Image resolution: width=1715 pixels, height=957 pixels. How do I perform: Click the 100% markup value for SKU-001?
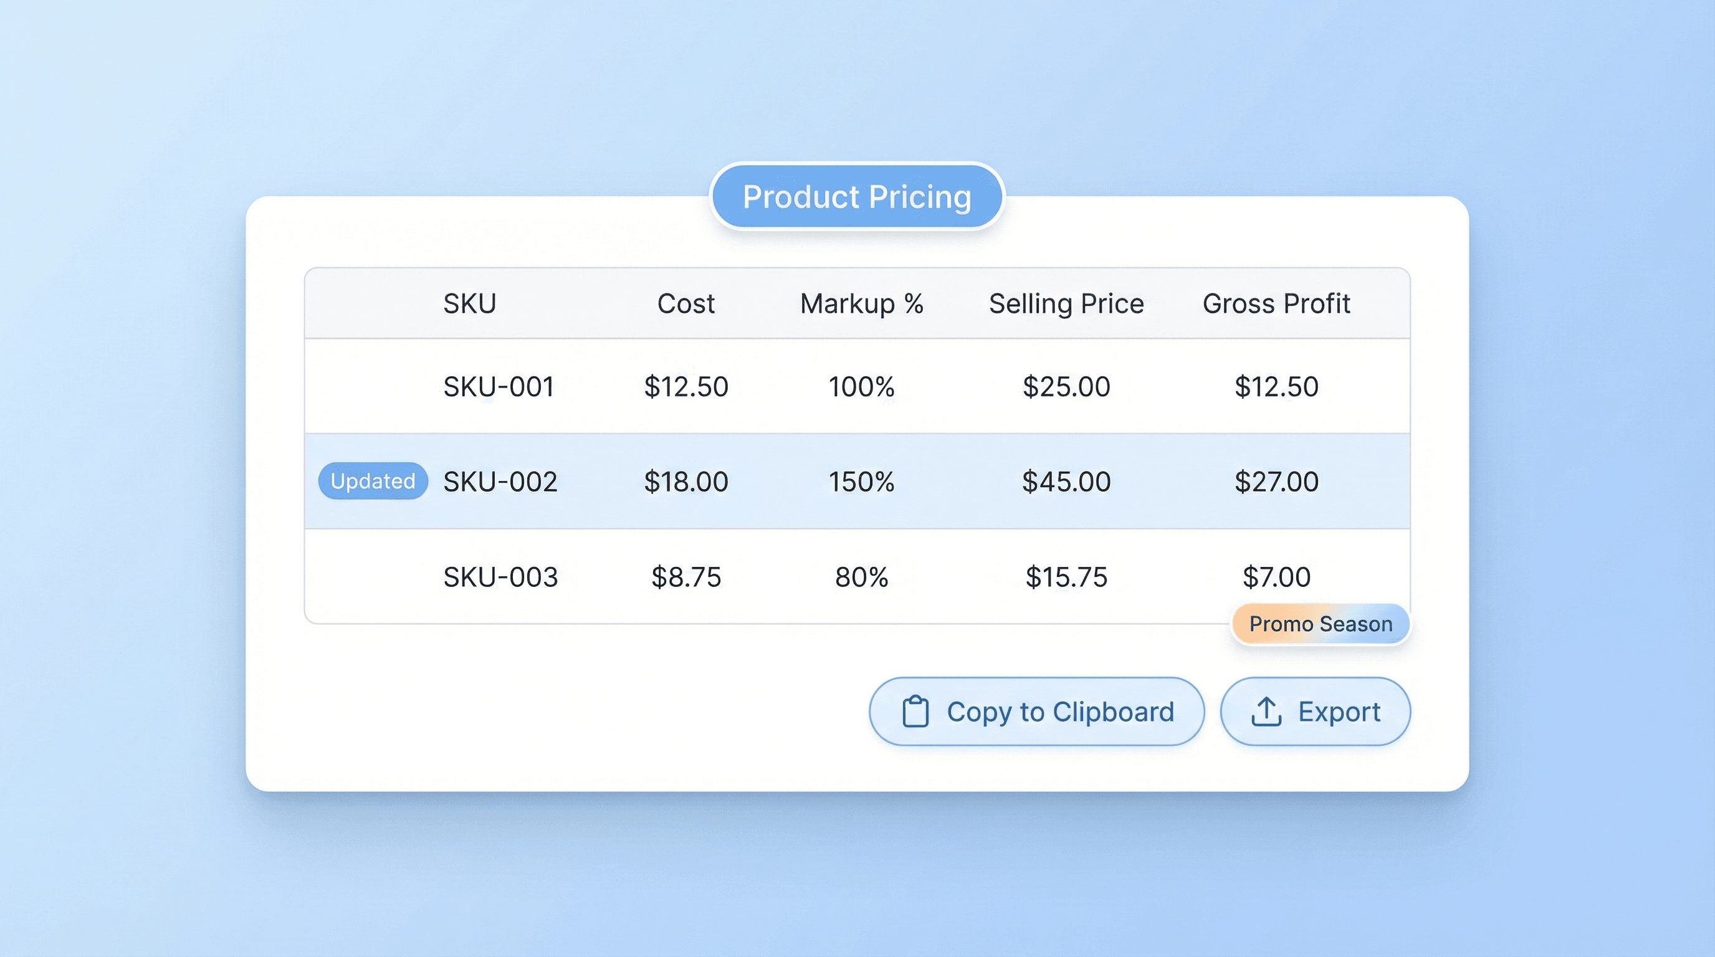[862, 387]
